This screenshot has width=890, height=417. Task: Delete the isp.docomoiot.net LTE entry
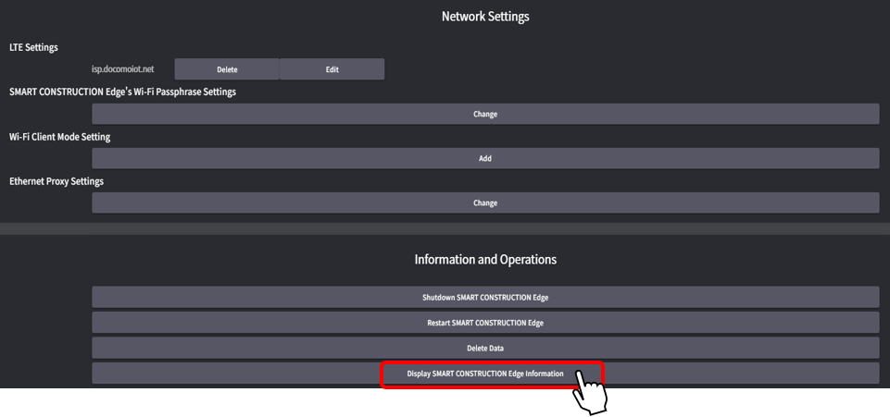point(227,69)
